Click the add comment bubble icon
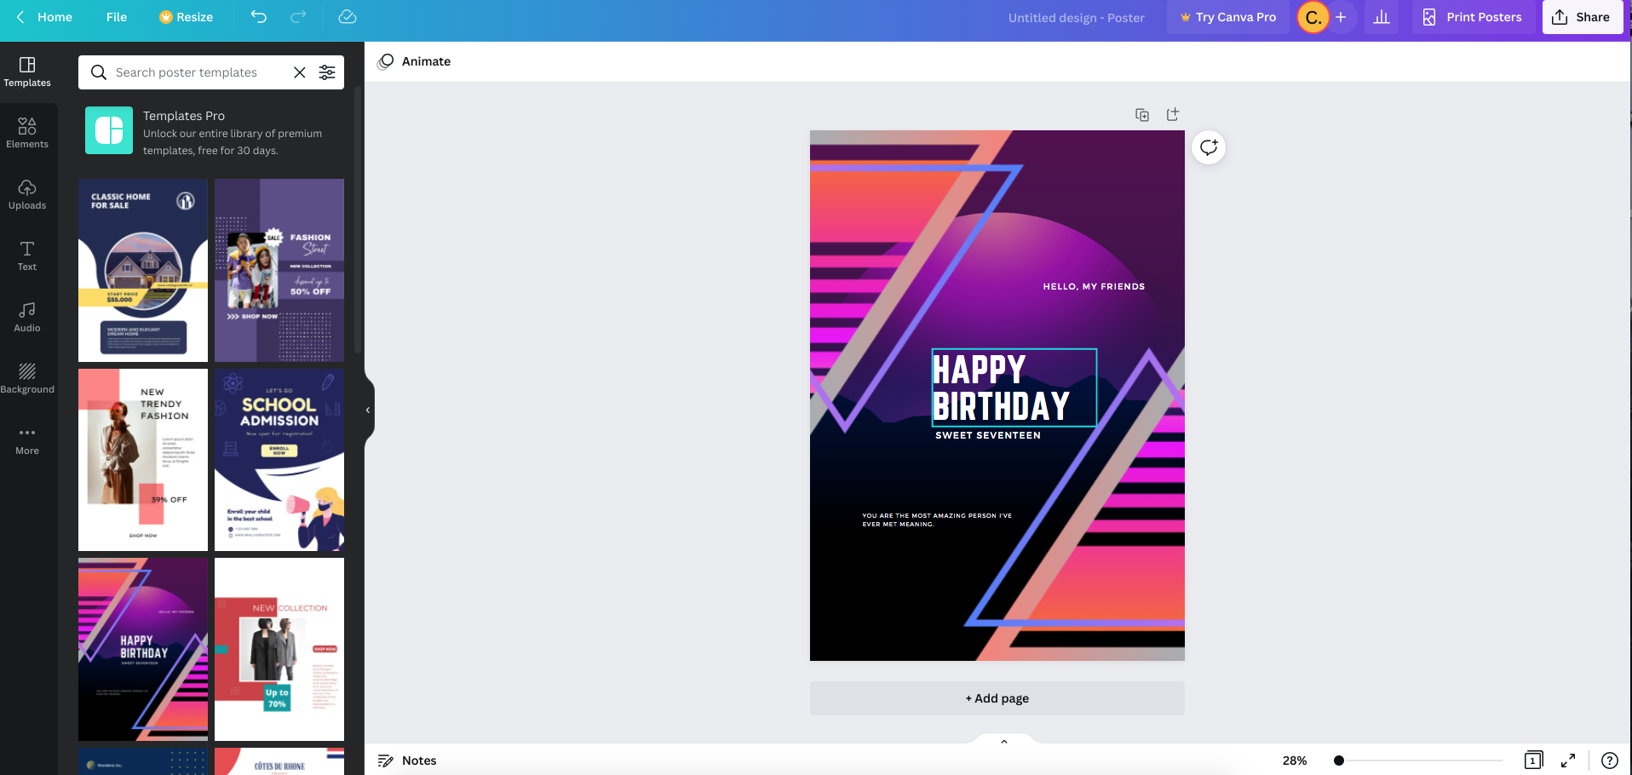 [1209, 147]
